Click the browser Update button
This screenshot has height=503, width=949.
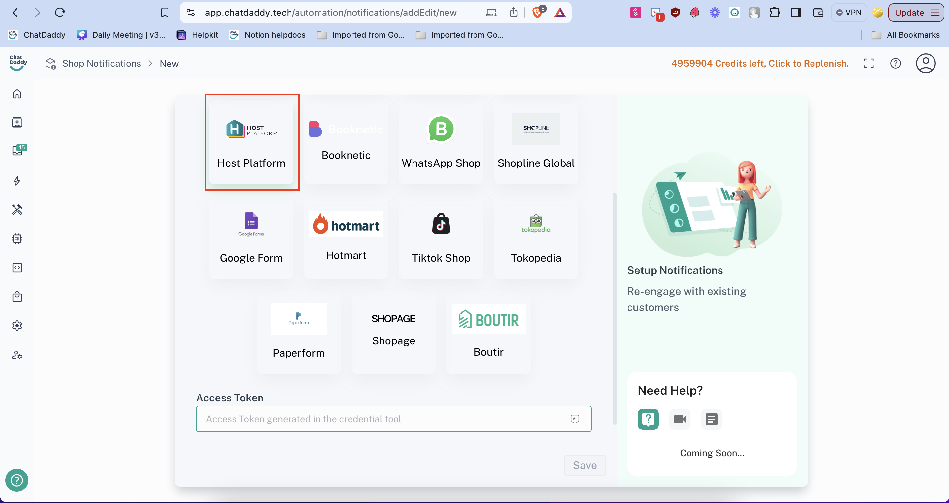tap(916, 13)
